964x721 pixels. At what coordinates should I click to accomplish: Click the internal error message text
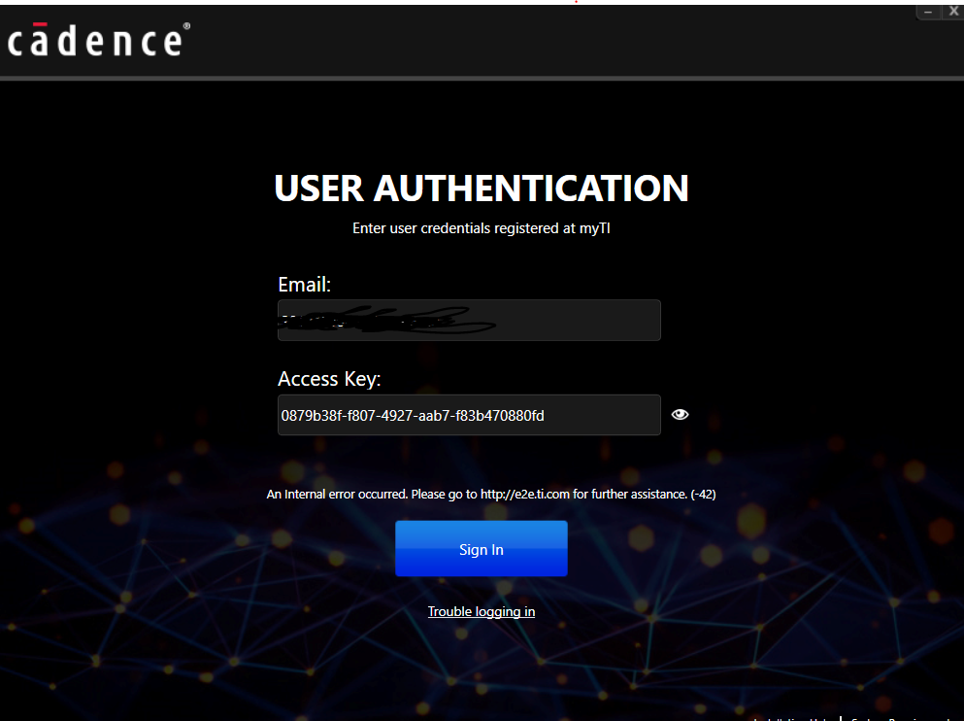click(x=491, y=494)
